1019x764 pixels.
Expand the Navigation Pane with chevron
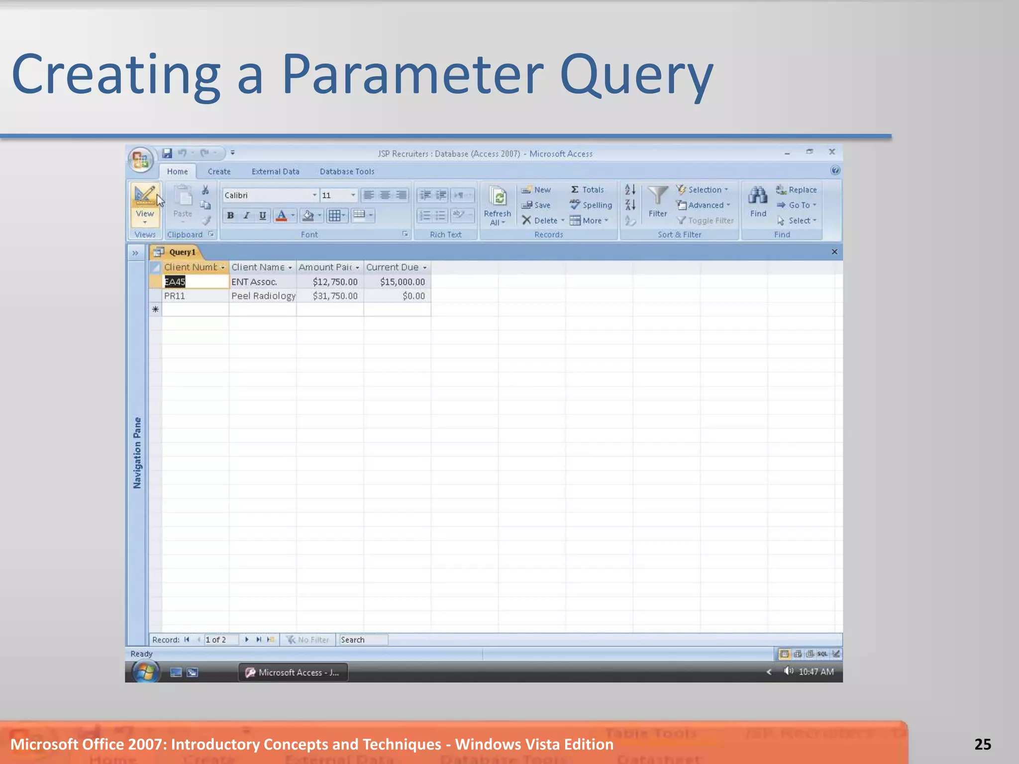click(135, 253)
